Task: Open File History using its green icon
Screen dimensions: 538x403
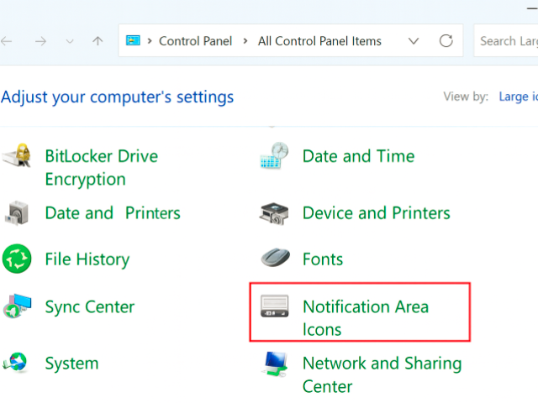Action: [x=17, y=259]
